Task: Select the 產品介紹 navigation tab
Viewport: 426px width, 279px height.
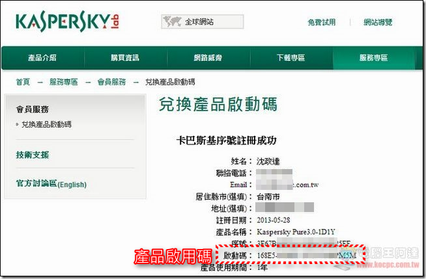Action: 44,58
